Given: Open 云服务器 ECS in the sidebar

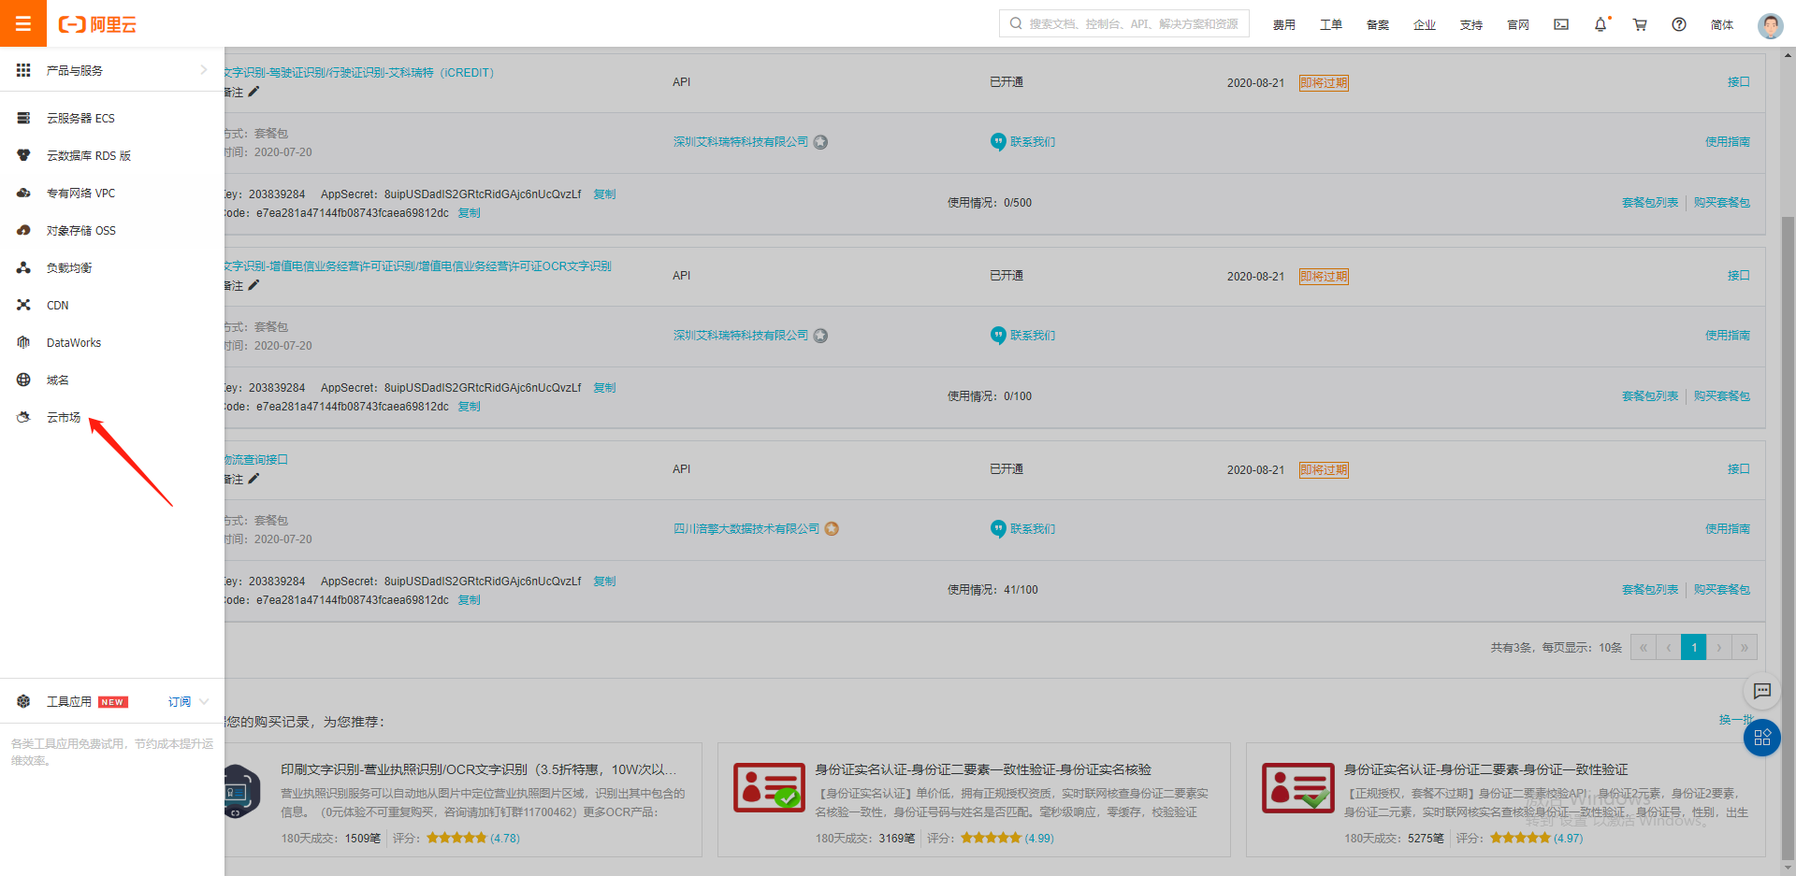Looking at the screenshot, I should coord(80,118).
